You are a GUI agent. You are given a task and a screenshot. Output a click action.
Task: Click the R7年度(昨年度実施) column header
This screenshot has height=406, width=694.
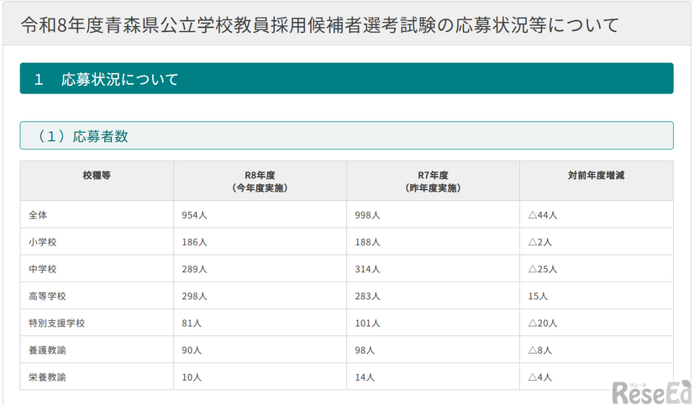coord(433,182)
